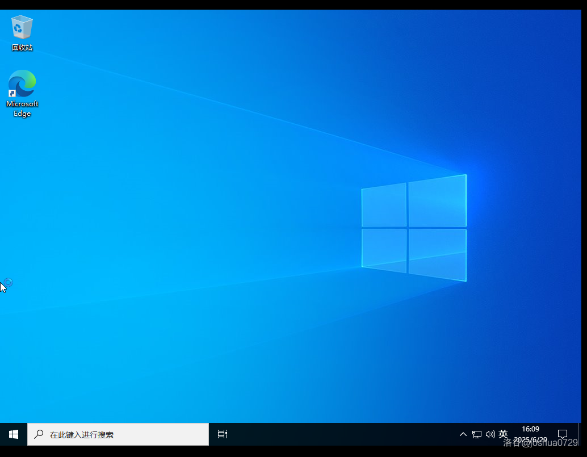This screenshot has height=457, width=587.
Task: Open Task View from taskbar
Action: (x=223, y=434)
